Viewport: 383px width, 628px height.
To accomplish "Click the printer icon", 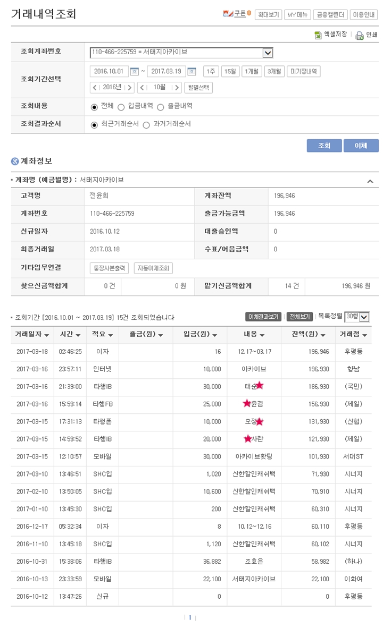I will point(360,35).
